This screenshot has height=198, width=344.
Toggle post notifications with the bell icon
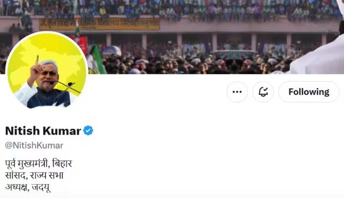click(263, 92)
